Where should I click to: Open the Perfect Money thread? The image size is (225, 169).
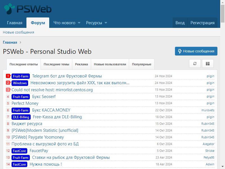tap(25, 103)
